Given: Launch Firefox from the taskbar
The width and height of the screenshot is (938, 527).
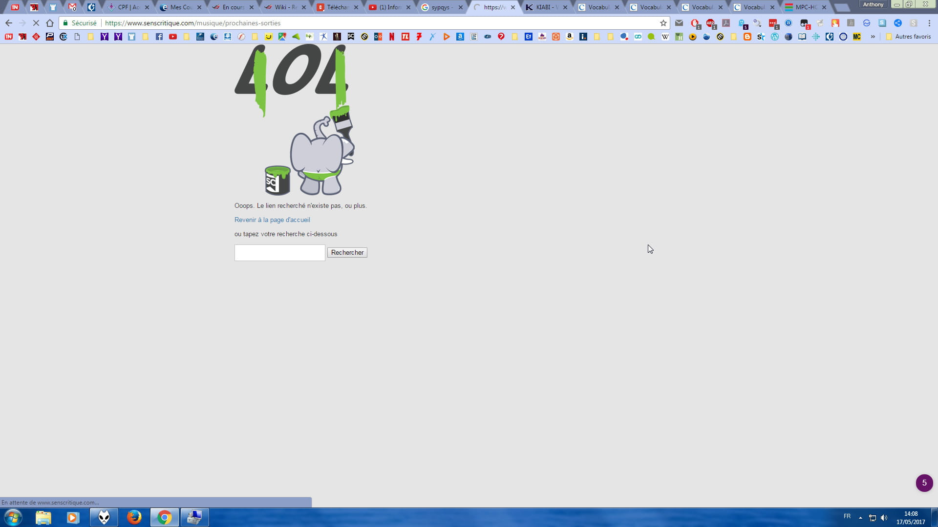Looking at the screenshot, I should (134, 517).
